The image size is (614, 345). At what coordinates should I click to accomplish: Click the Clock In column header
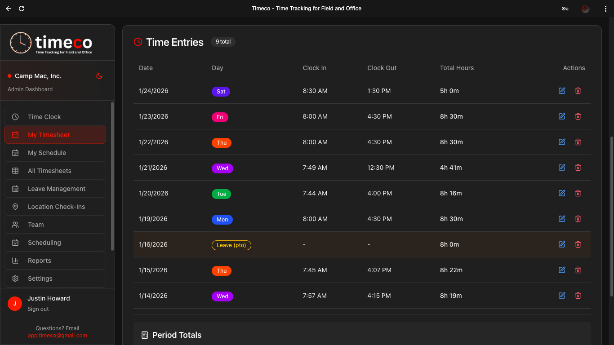click(315, 68)
